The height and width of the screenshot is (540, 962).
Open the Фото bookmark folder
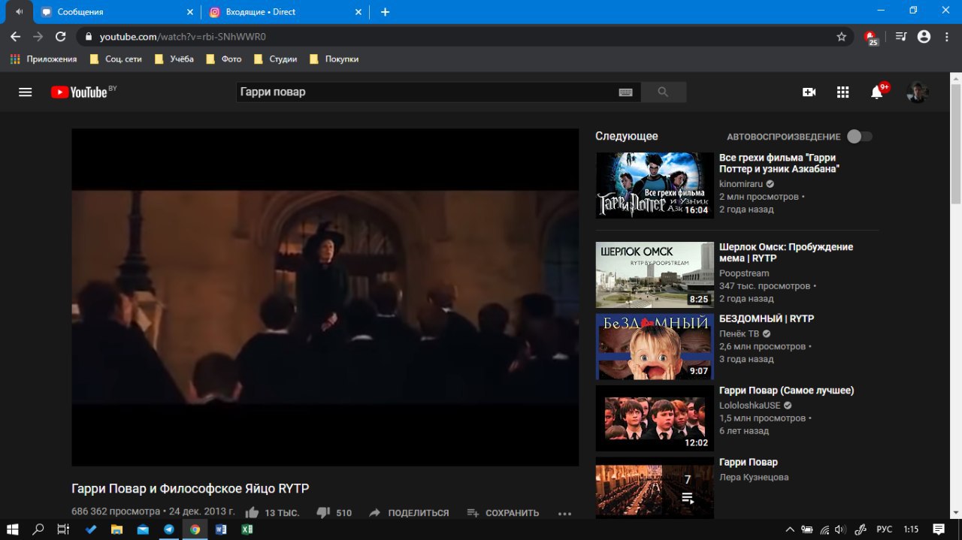coord(223,59)
